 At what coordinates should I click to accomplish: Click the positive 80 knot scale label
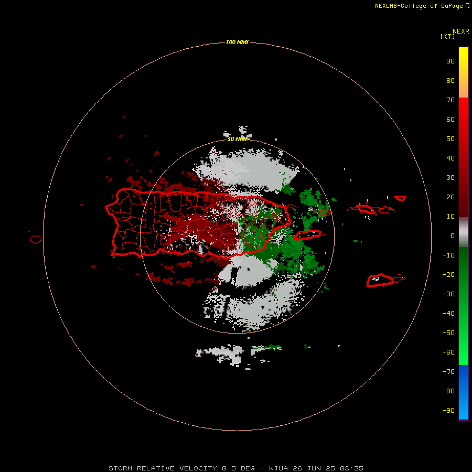click(x=450, y=81)
